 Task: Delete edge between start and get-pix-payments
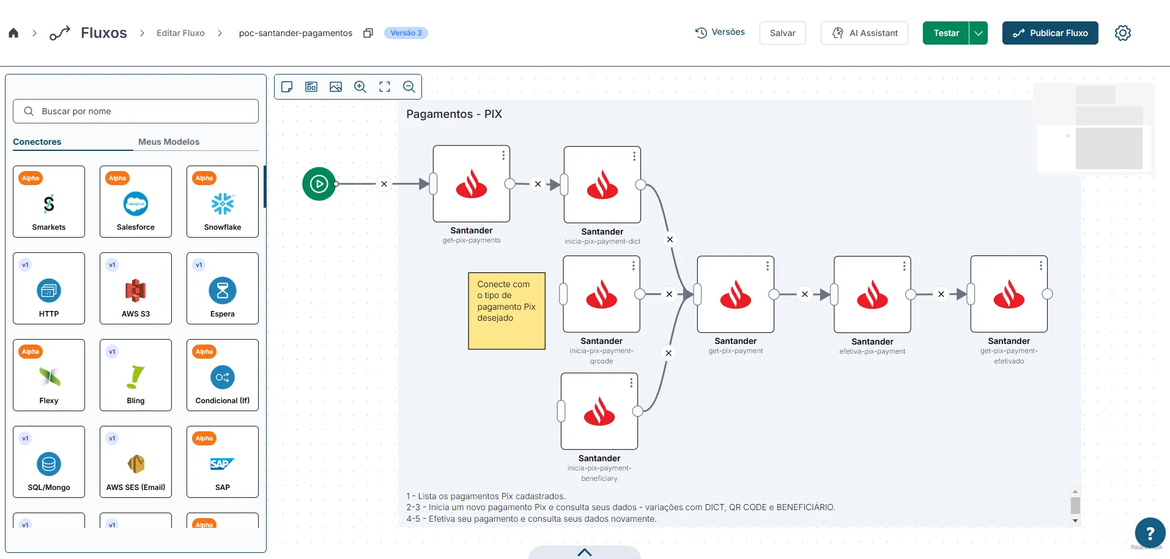(x=383, y=184)
